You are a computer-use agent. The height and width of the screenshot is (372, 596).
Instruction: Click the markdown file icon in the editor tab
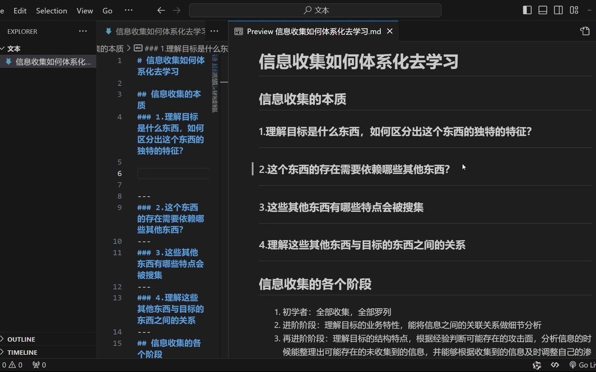[108, 31]
